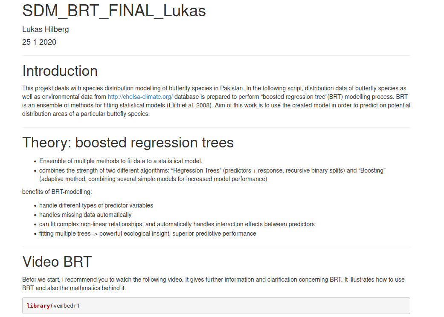Image resolution: width=444 pixels, height=317 pixels.
Task: Click the library(vembedr) code block
Action: click(216, 305)
